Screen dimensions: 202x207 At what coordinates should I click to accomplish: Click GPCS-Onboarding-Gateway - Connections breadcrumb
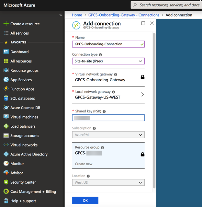click(x=124, y=15)
